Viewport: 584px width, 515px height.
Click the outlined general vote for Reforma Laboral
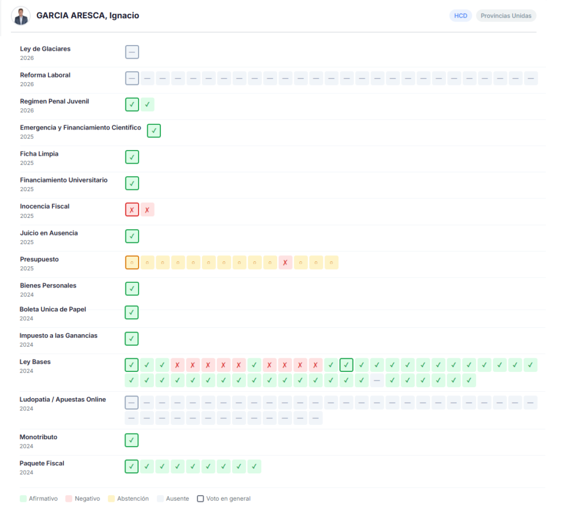(132, 78)
